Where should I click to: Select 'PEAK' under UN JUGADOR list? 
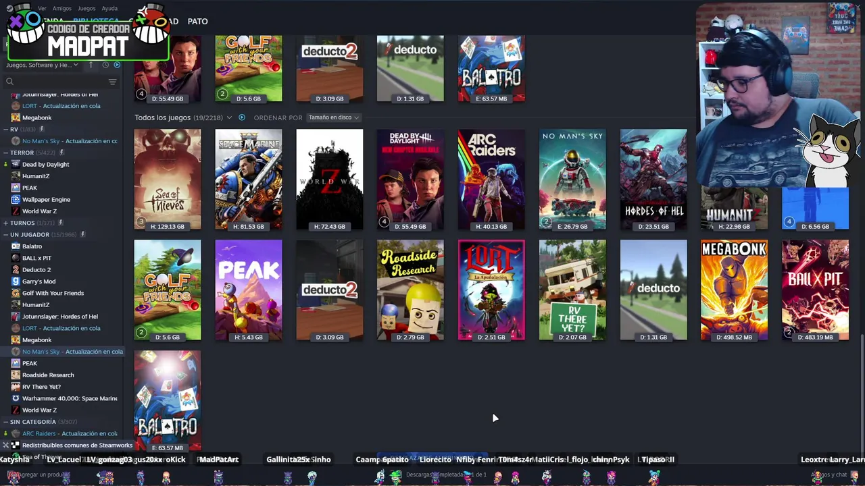(30, 363)
